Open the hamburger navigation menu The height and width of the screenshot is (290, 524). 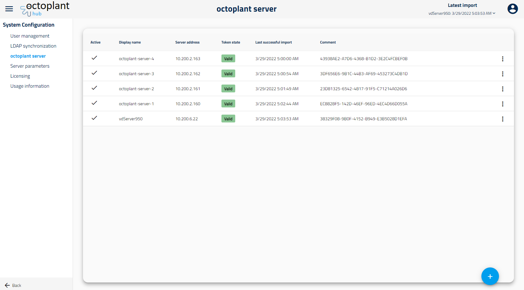click(9, 9)
